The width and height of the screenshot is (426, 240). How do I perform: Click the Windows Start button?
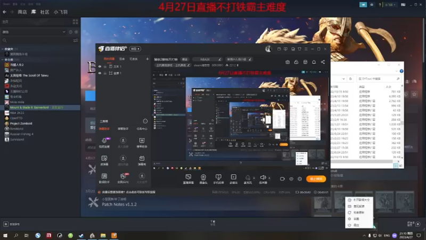pos(5,235)
